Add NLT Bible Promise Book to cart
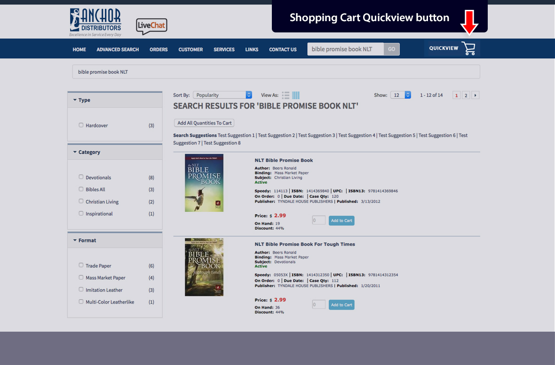This screenshot has width=555, height=365. 341,220
